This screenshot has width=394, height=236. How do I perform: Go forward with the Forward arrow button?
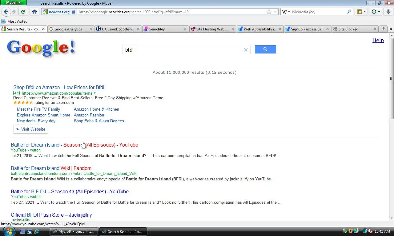14,12
